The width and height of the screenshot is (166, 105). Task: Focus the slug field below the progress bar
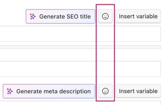80,69
